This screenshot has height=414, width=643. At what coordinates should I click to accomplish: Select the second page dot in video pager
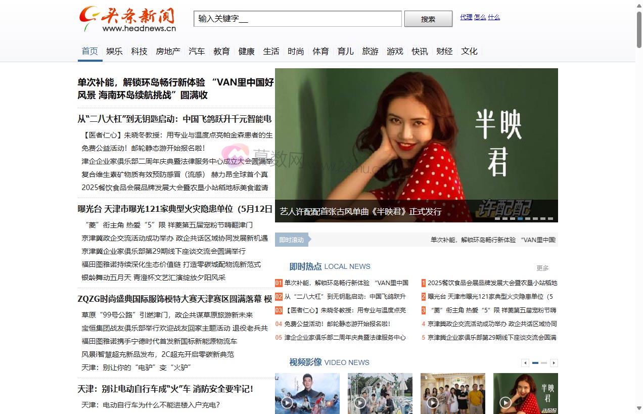click(x=543, y=362)
